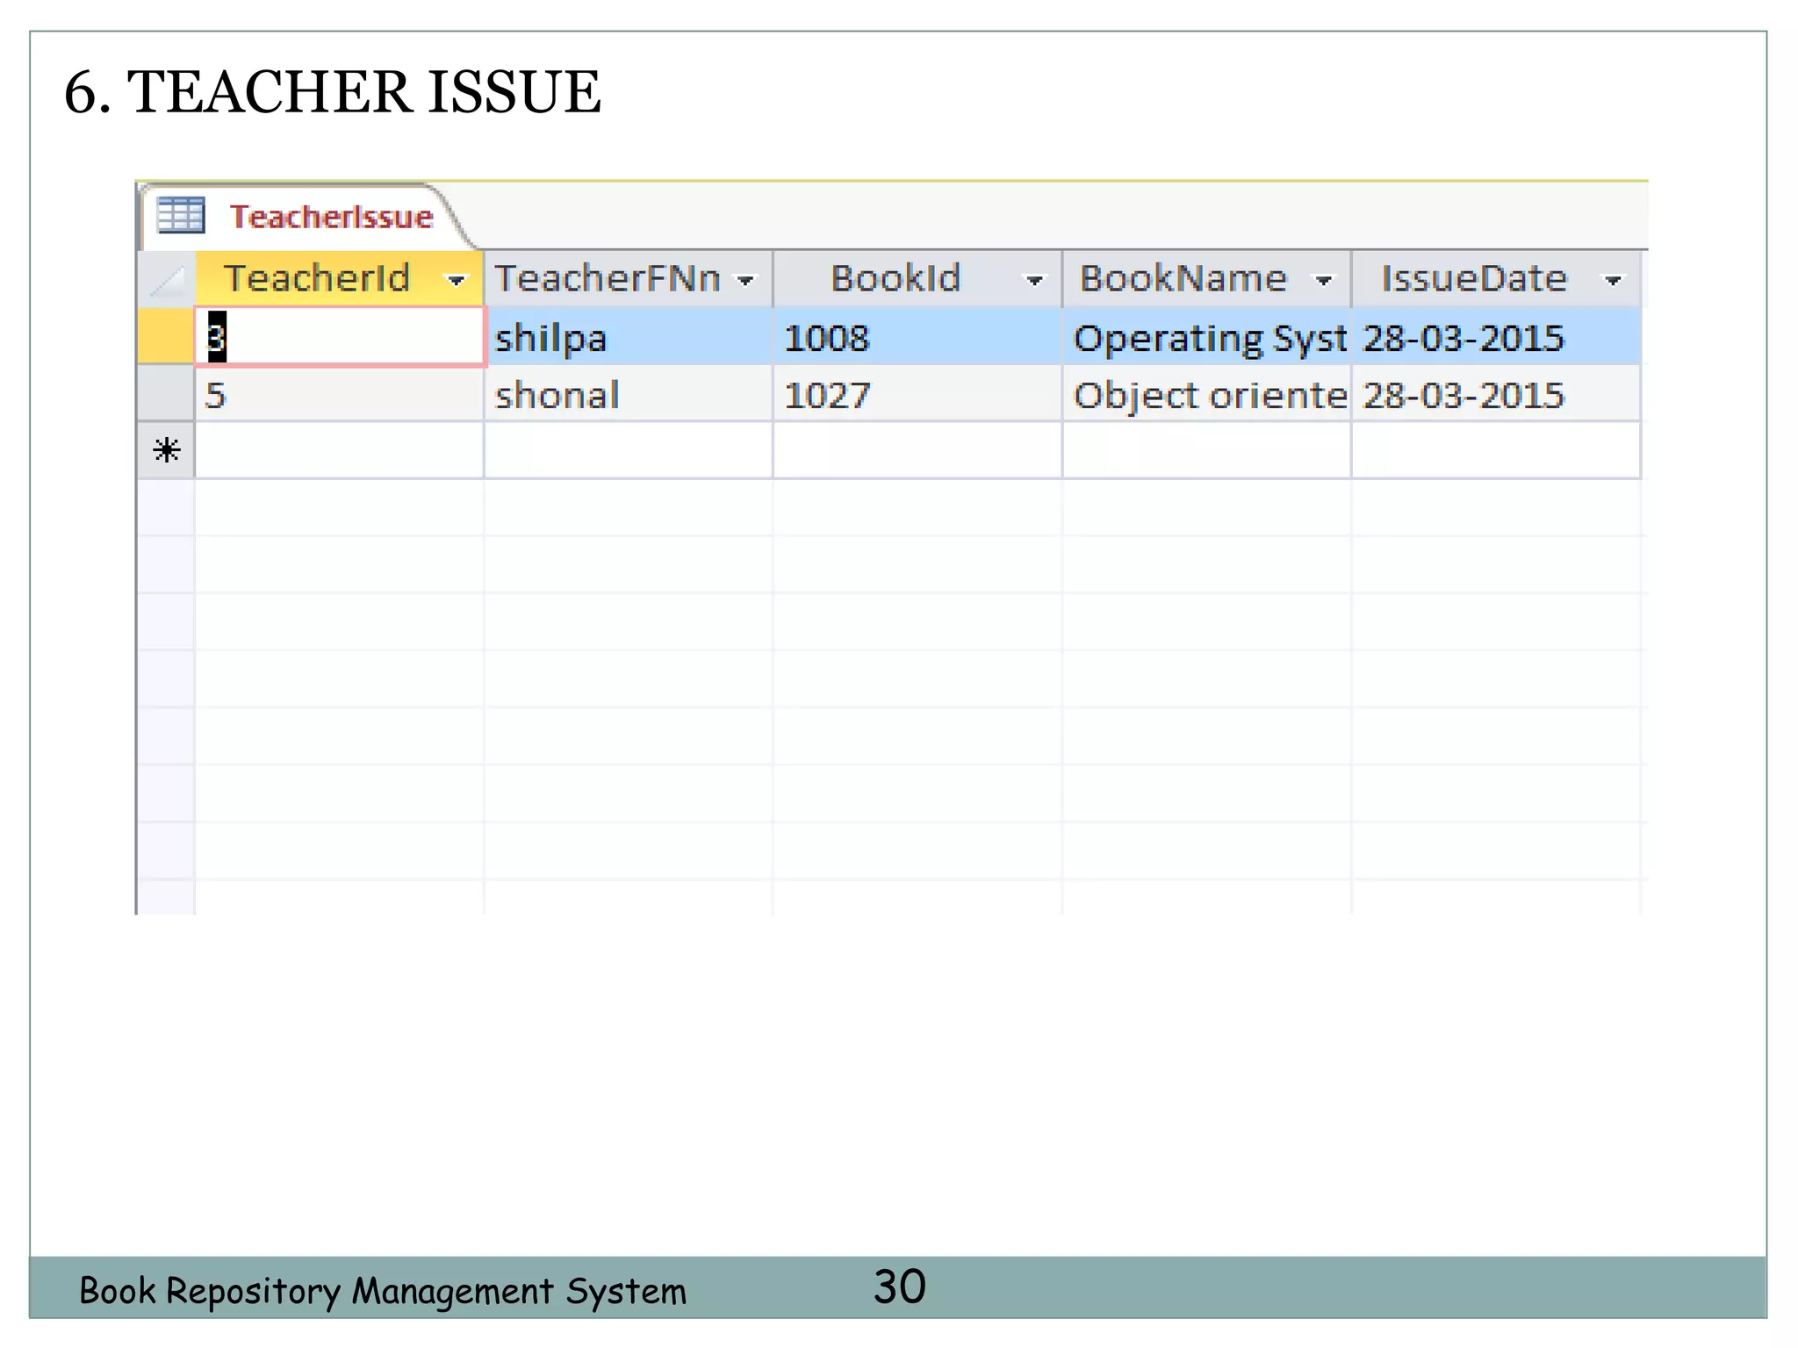Click the issue date in shilpa's row

pos(1496,336)
